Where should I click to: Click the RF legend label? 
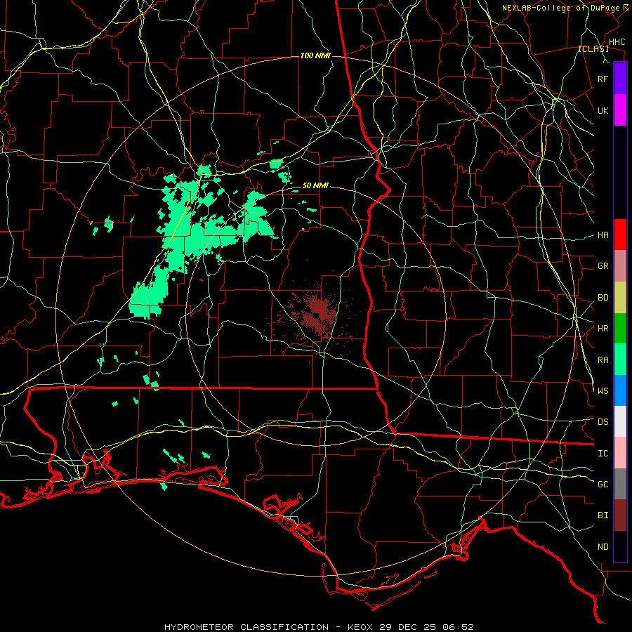tap(603, 79)
